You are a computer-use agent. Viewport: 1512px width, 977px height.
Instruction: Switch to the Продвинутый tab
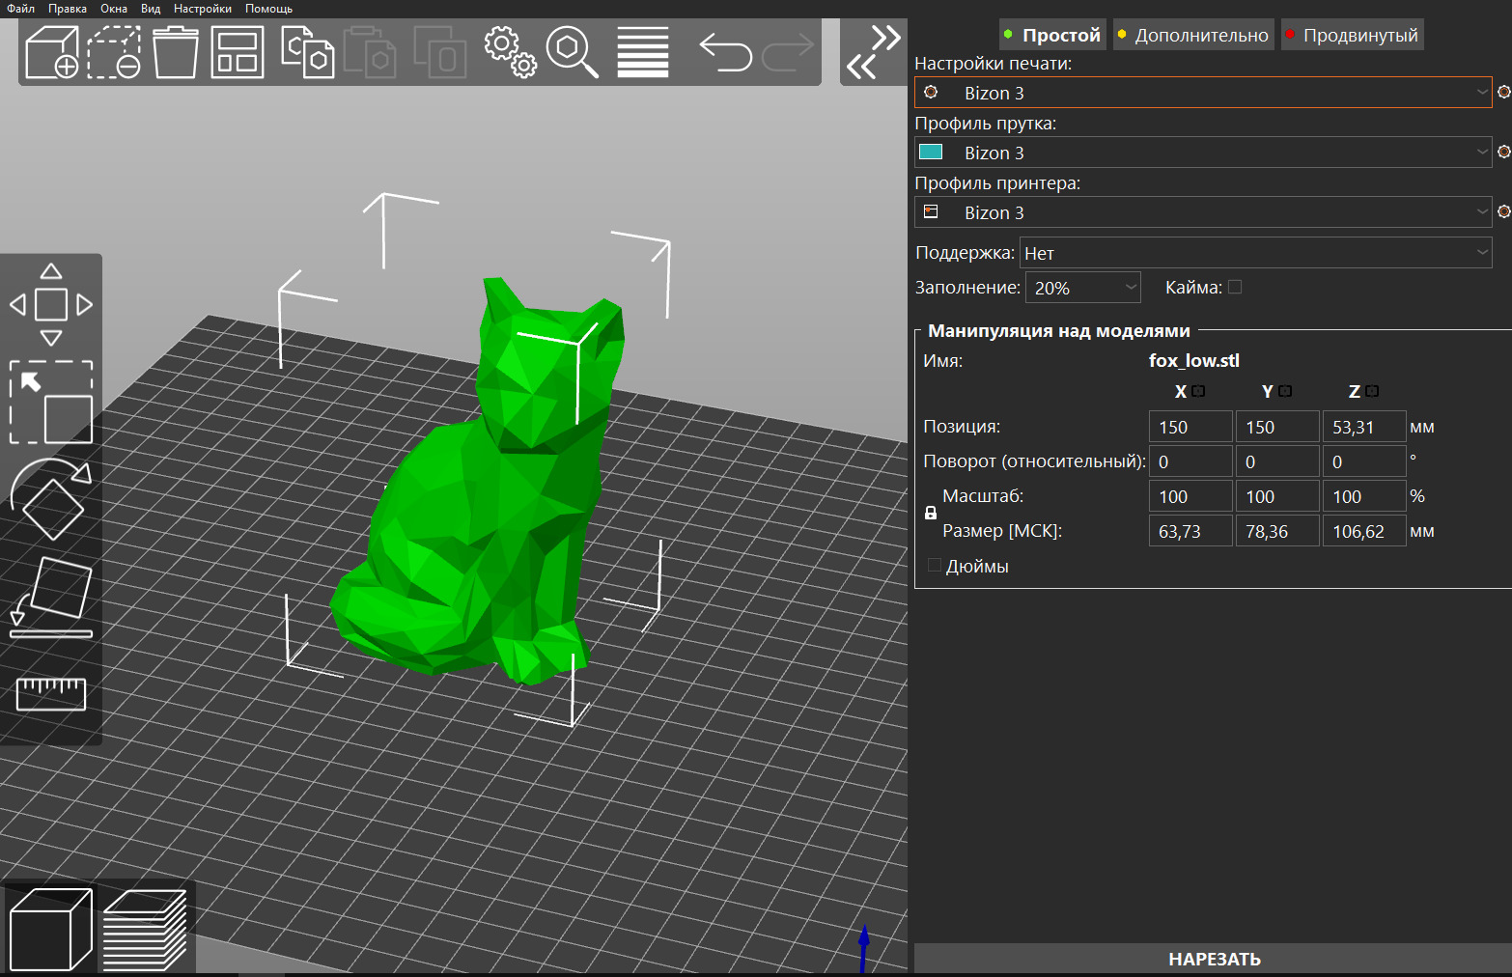click(x=1352, y=36)
